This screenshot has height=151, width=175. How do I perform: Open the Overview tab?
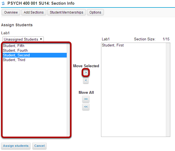11,12
